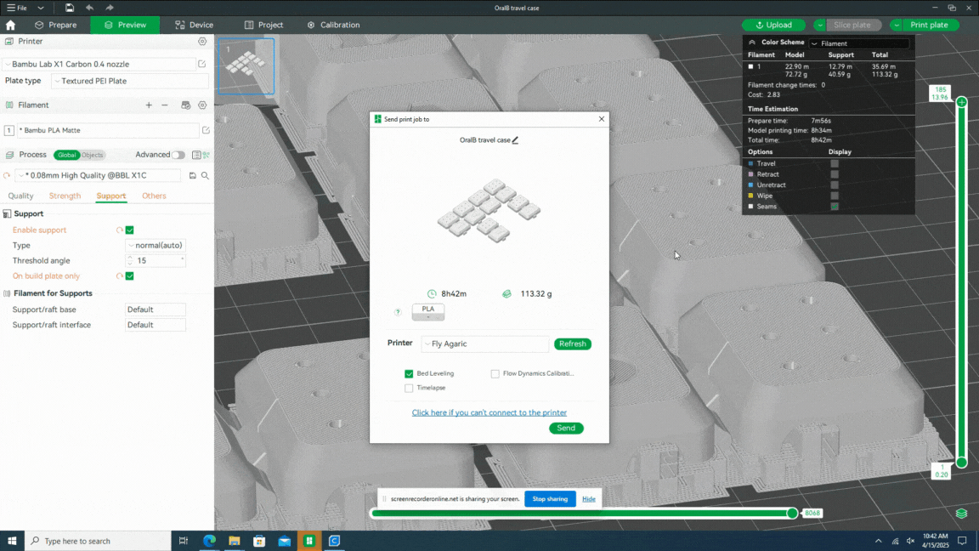
Task: Open AMS filament sync icon
Action: tap(185, 105)
